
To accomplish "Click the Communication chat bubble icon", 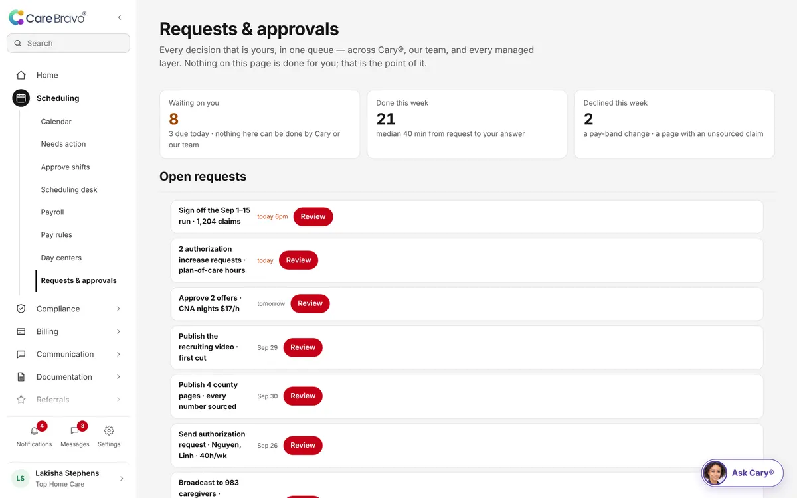I will click(x=21, y=354).
